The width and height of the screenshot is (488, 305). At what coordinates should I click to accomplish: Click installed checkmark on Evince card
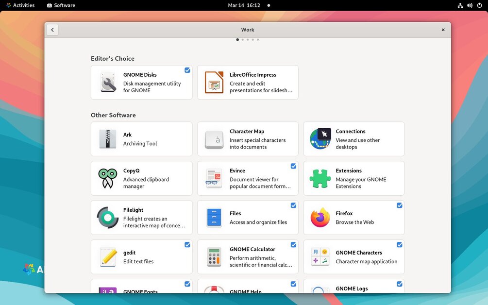(x=293, y=166)
